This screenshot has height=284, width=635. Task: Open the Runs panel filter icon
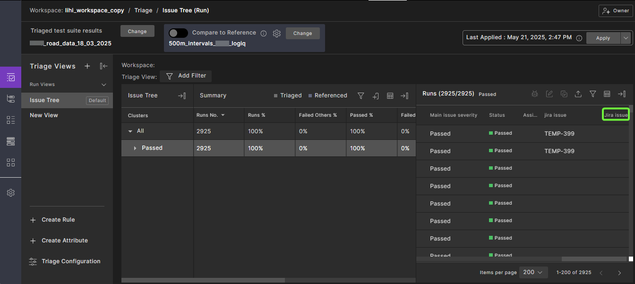tap(592, 94)
